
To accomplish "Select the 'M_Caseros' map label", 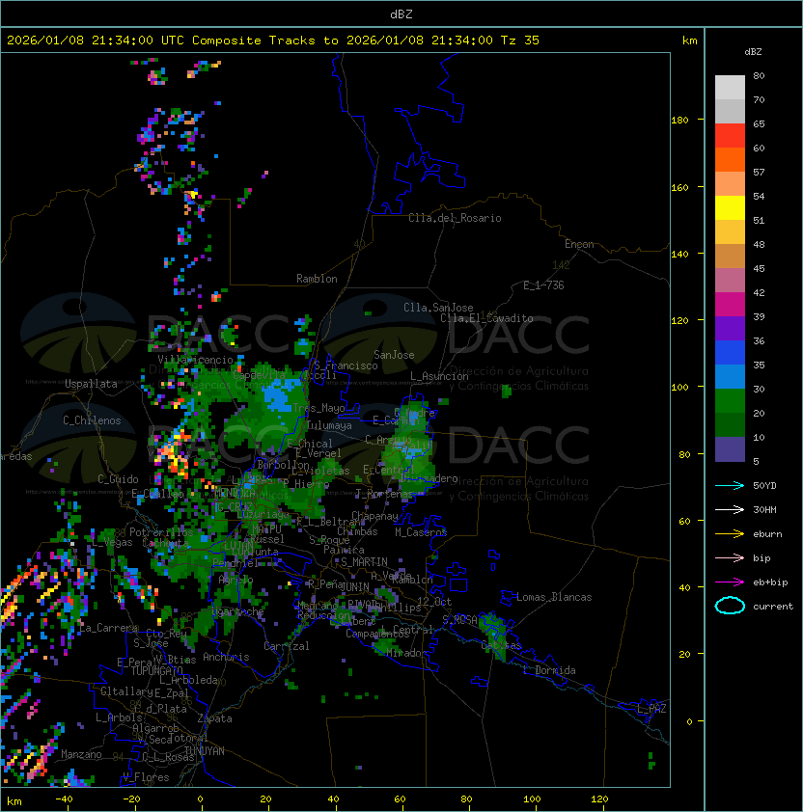I will click(421, 532).
